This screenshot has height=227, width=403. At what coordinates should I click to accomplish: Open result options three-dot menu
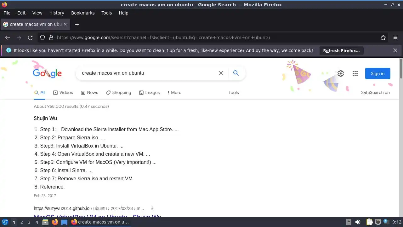tap(152, 208)
